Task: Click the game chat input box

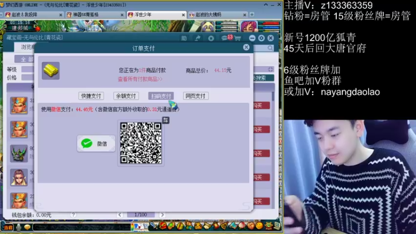Action: [x=82, y=227]
